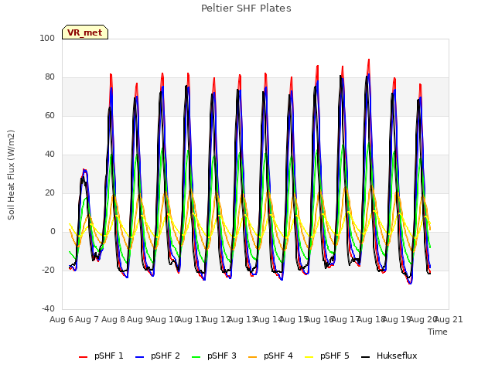Click the 80 y-axis tick label

(x=49, y=77)
